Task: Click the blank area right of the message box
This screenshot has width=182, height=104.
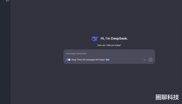Action: pos(168,57)
